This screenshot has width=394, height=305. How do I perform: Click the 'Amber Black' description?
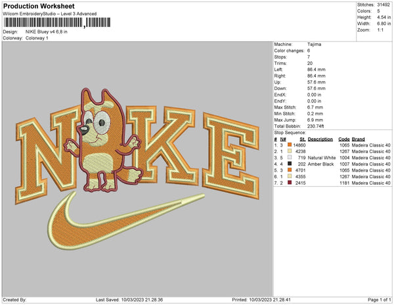(x=320, y=164)
